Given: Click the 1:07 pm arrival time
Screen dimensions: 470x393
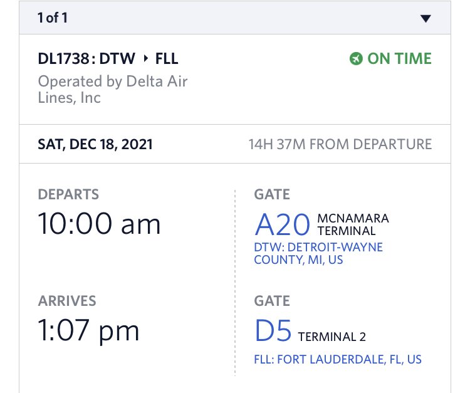Looking at the screenshot, I should 88,331.
